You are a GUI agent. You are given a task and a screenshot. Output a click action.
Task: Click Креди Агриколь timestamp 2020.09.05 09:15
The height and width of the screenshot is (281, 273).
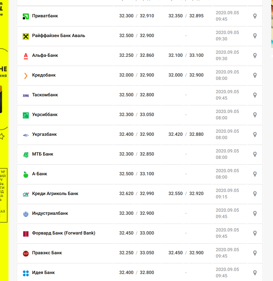tap(227, 194)
